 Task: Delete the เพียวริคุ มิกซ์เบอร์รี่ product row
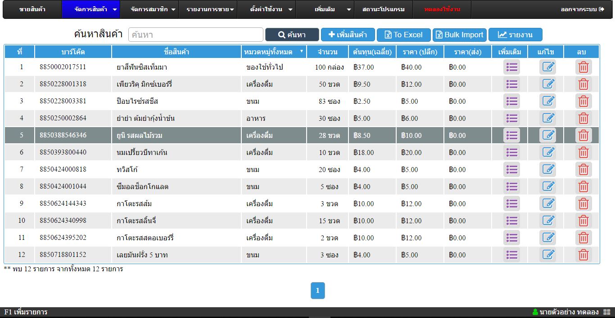coord(583,84)
